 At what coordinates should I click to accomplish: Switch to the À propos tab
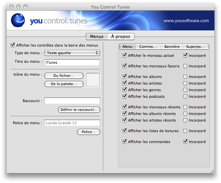121,36
